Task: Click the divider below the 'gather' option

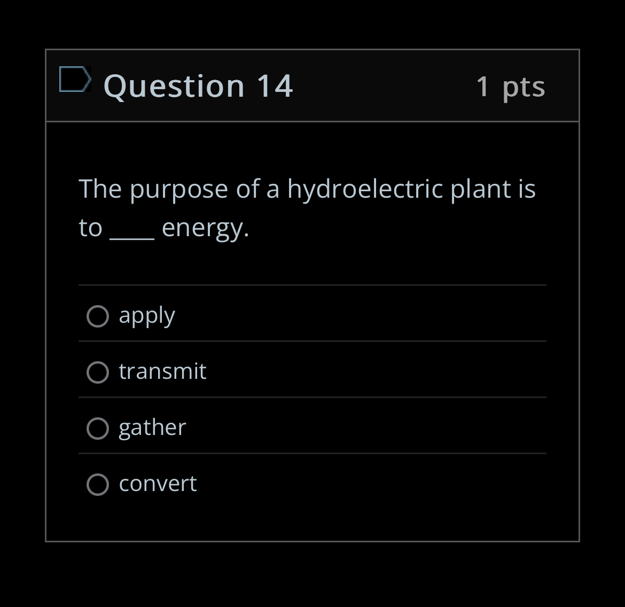Action: coord(312,454)
